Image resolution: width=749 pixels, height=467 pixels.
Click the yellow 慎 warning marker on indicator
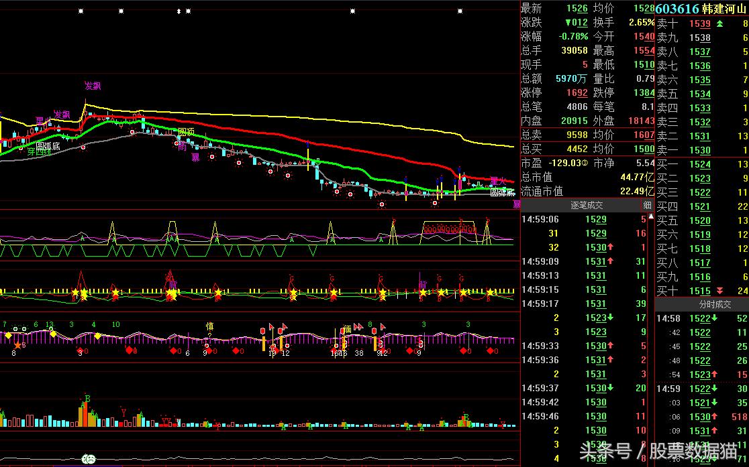click(209, 326)
